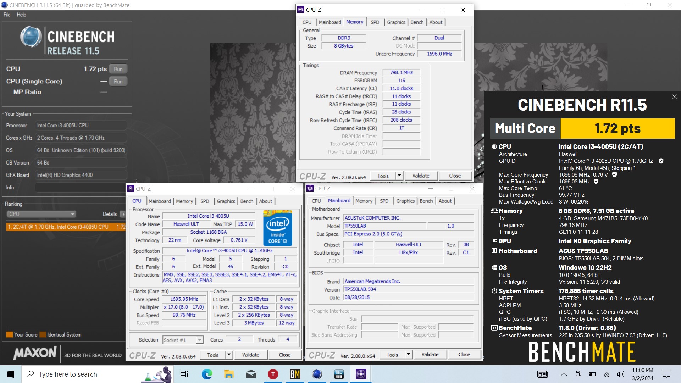
Task: Open the volume speaker tray icon
Action: pyautogui.click(x=621, y=374)
